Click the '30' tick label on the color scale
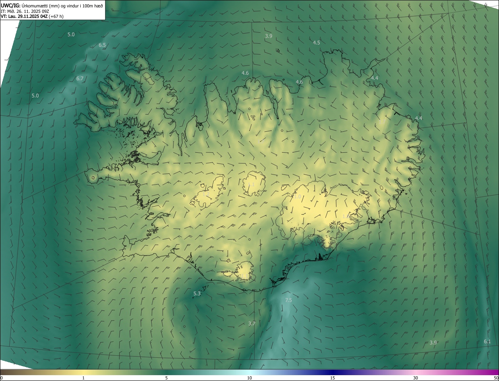Screen dimensions: 499x381 point(416,378)
